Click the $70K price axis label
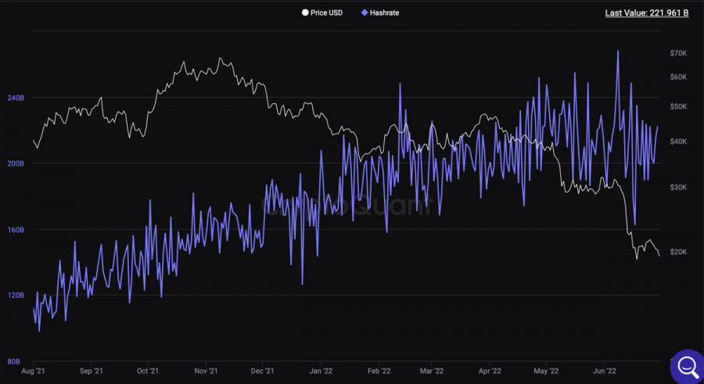 (677, 53)
